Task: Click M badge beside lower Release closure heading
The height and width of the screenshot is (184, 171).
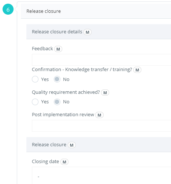Action: pos(72,145)
